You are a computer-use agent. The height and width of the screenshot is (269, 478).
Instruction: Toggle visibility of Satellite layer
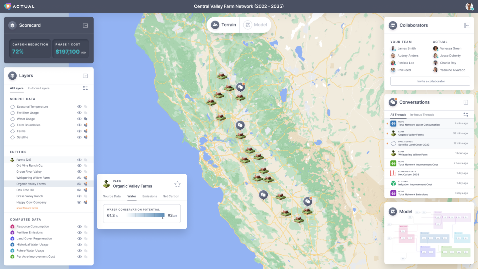tap(79, 137)
